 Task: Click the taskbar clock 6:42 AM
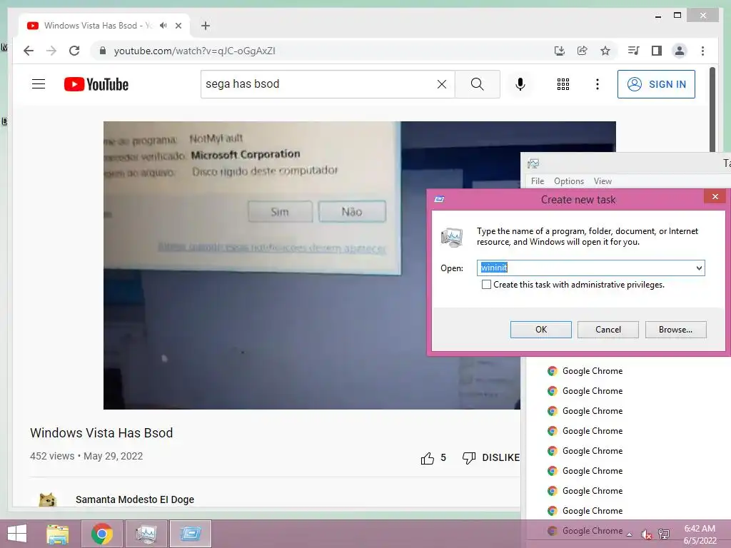click(x=700, y=534)
